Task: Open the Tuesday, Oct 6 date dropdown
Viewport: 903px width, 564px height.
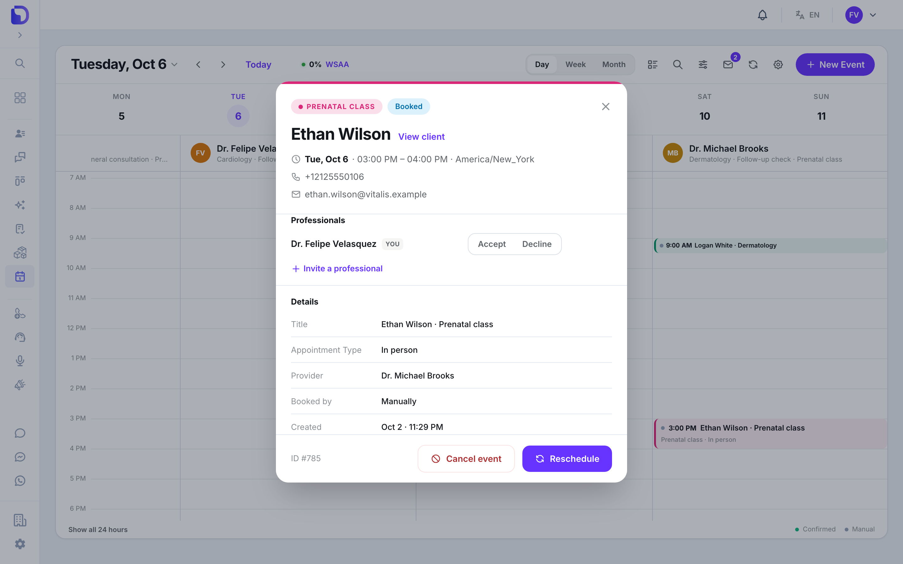Action: (124, 64)
